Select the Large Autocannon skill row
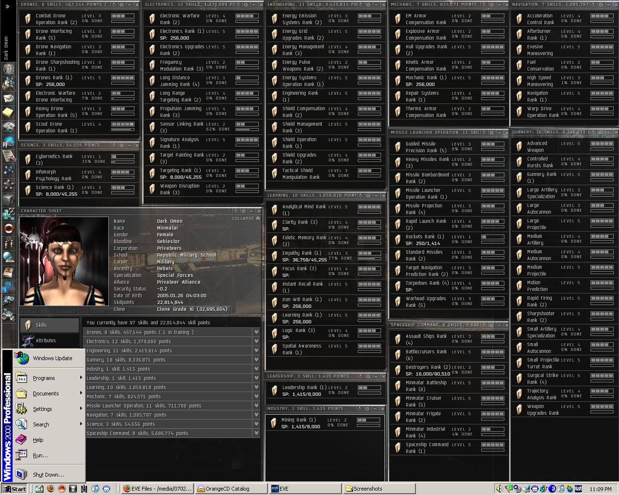 pyautogui.click(x=564, y=209)
